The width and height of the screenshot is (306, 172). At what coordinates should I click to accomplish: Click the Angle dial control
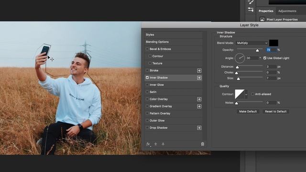[240, 58]
